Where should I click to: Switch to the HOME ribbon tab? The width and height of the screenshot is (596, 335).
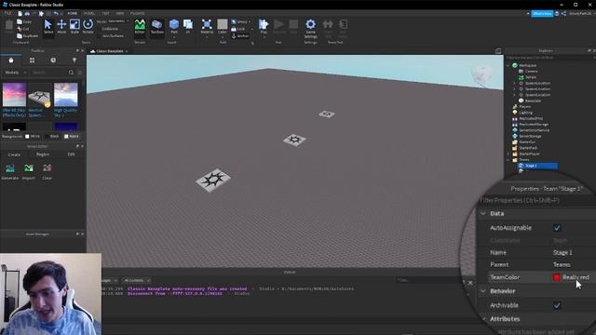[x=73, y=13]
